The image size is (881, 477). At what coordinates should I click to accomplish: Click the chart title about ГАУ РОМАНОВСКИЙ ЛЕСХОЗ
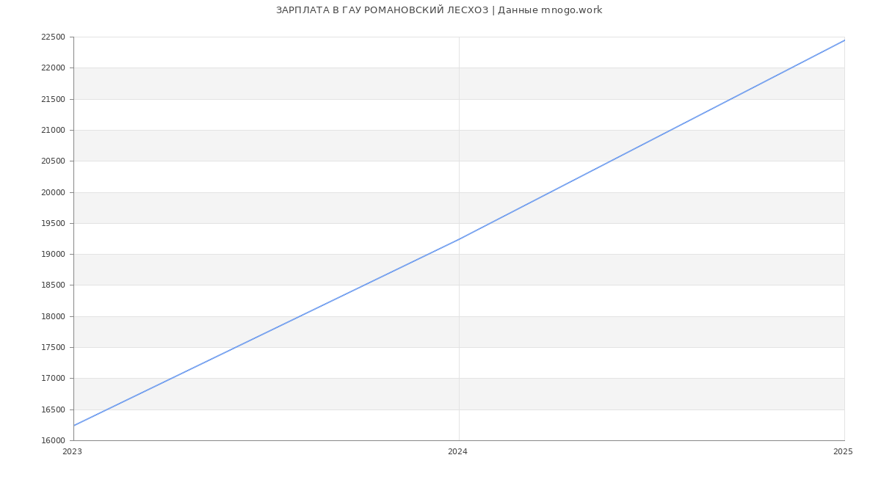pyautogui.click(x=439, y=10)
